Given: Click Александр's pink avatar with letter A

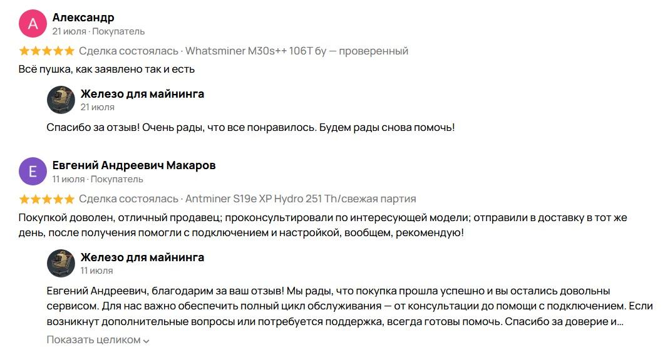Looking at the screenshot, I should [x=33, y=24].
